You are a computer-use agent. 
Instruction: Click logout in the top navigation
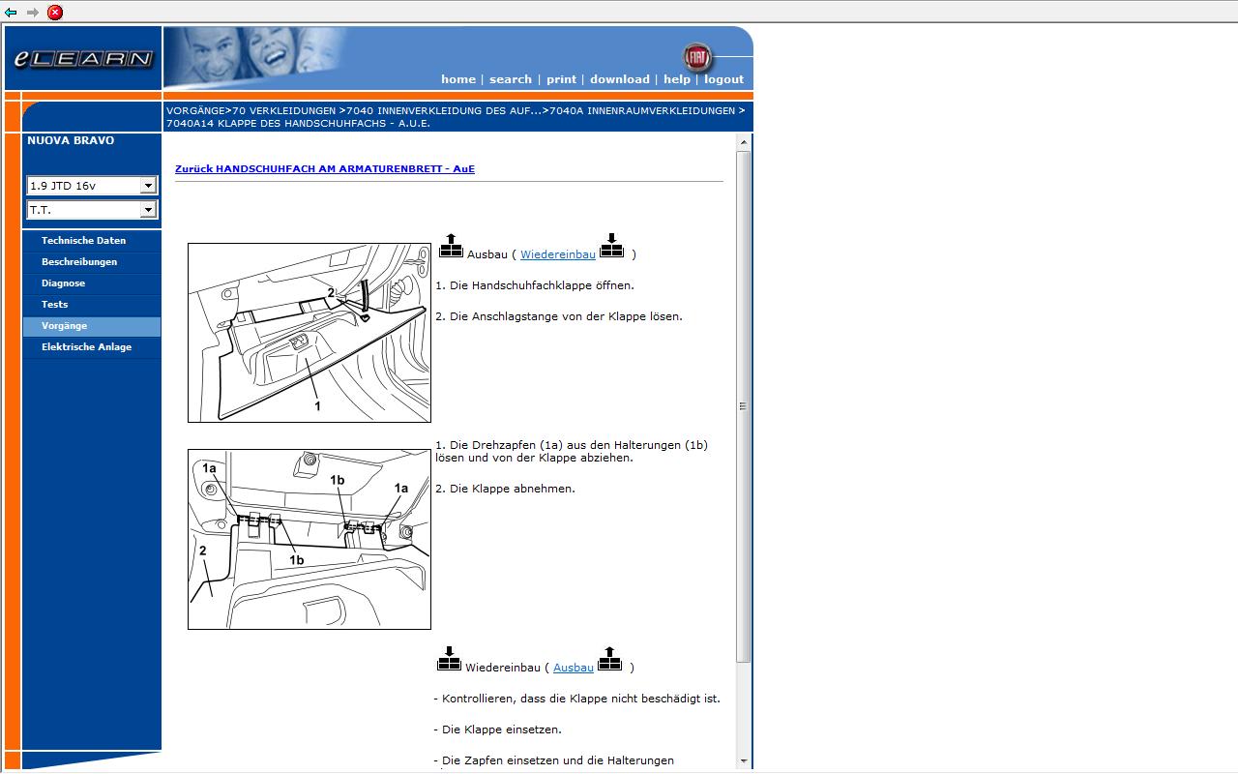coord(723,79)
